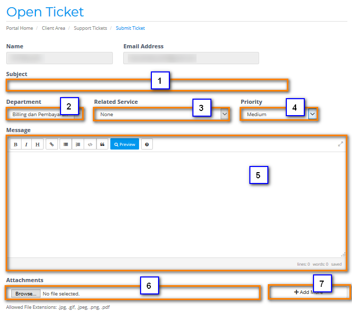
Task: Click Add More attachments button
Action: [308, 292]
